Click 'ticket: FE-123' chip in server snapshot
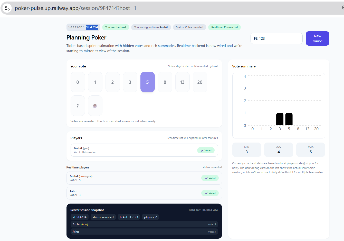 point(129,217)
